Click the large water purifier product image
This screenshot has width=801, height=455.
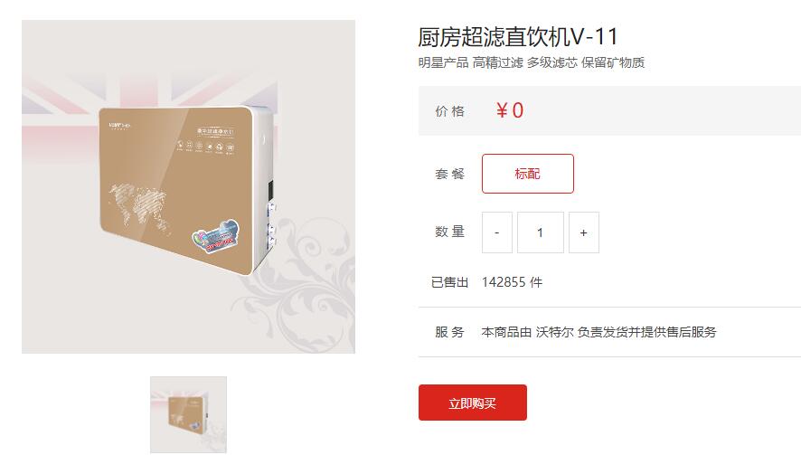tap(189, 186)
